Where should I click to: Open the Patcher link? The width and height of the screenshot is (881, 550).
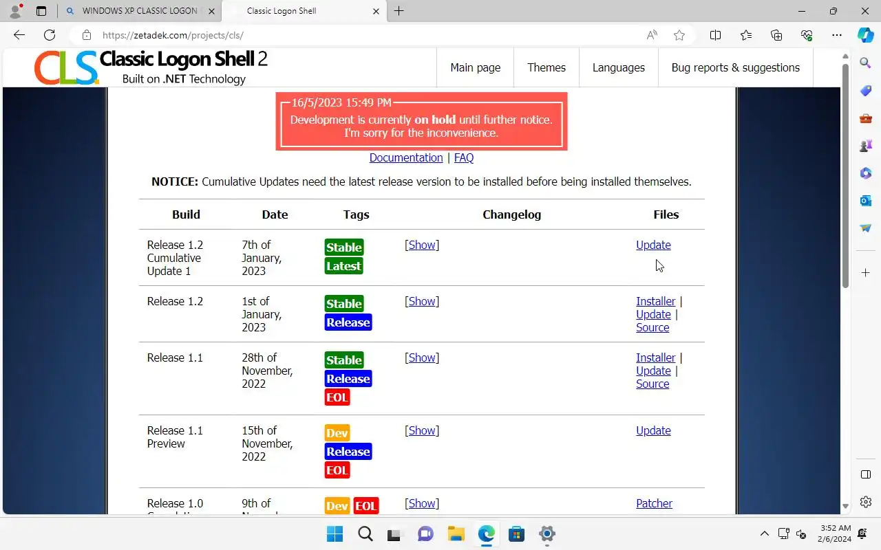[654, 503]
